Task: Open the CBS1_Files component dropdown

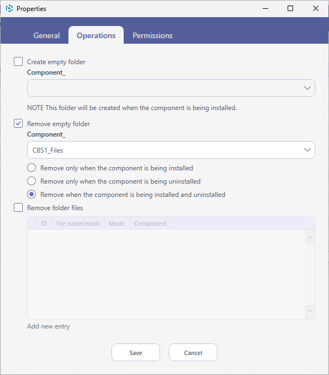Action: click(171, 150)
